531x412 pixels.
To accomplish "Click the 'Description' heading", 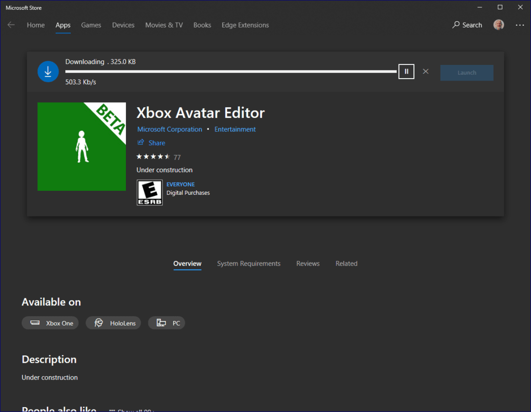I will click(49, 359).
